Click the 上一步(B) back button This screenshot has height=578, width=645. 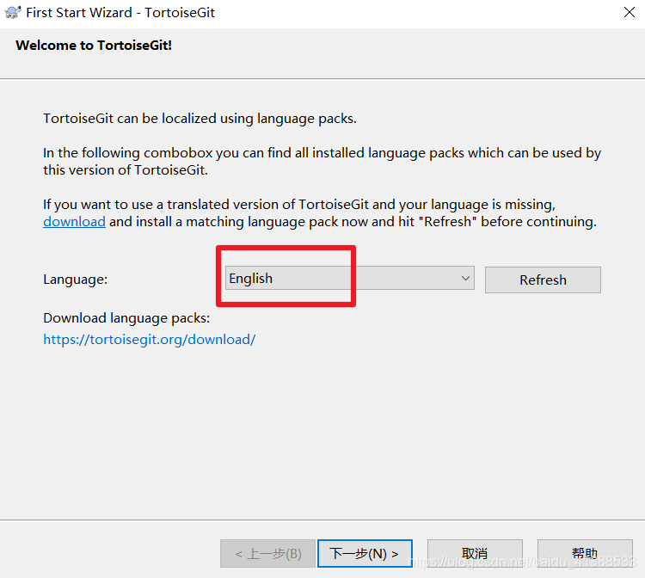[267, 554]
